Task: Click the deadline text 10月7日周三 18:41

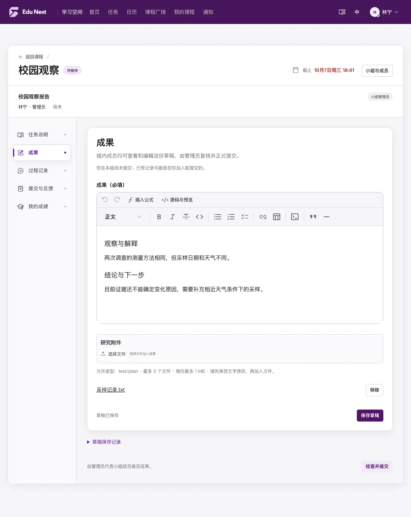Action: pos(334,70)
